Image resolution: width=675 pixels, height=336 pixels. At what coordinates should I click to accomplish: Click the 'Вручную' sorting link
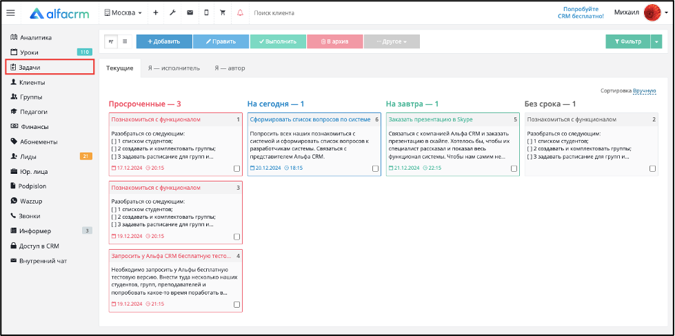pos(645,91)
